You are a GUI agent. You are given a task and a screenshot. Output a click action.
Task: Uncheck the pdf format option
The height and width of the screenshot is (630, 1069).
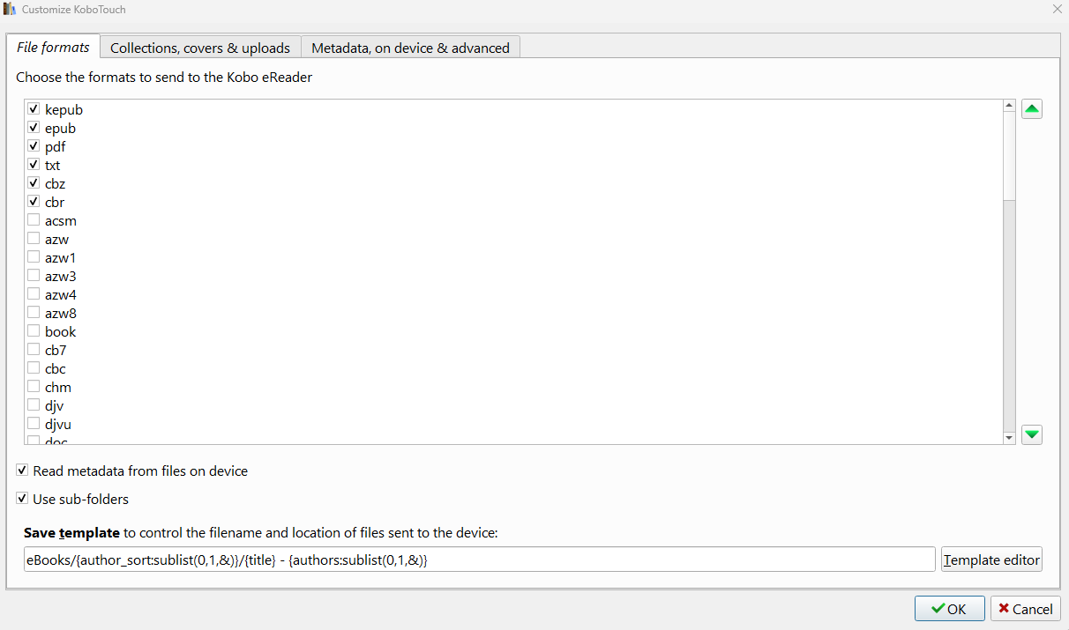click(34, 146)
